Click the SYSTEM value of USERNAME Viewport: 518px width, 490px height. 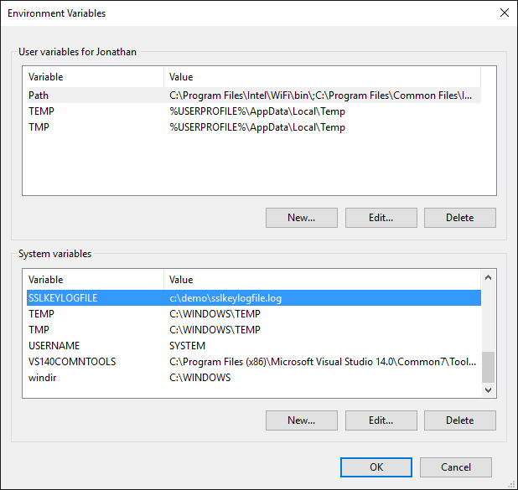pos(187,346)
